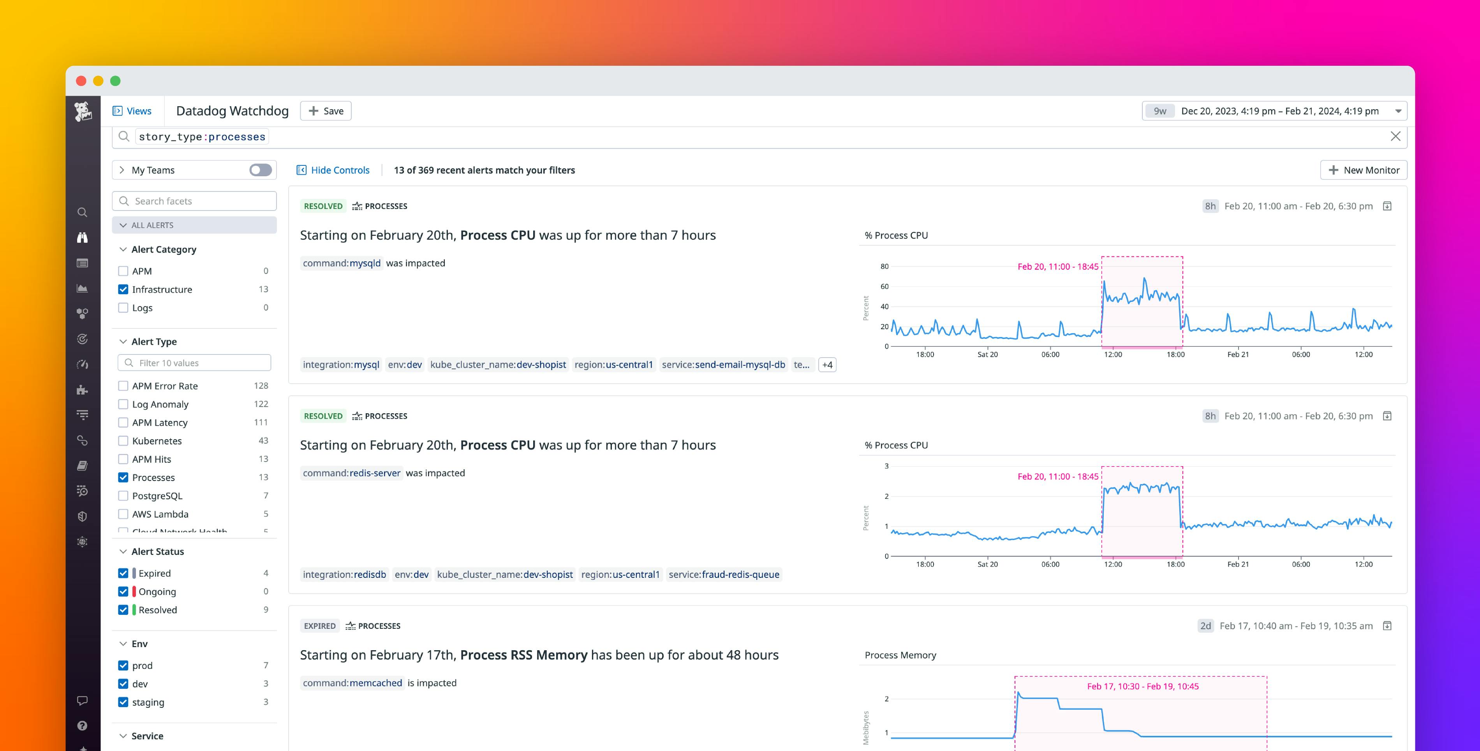This screenshot has height=751, width=1480.
Task: Open the search icon in the left sidebar
Action: coord(82,212)
